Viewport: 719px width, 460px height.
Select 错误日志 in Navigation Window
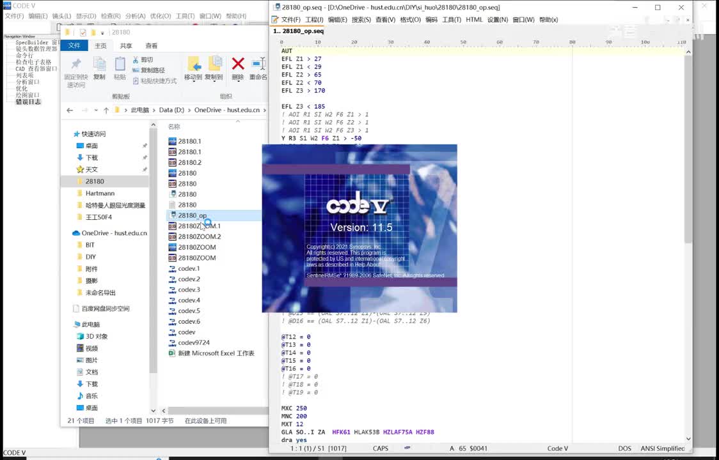[28, 102]
